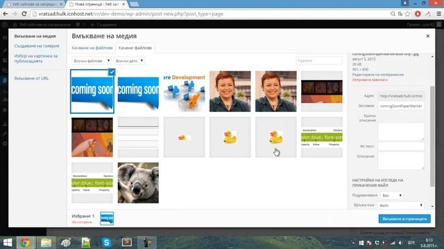Go back in the Chrome browser
The image size is (444, 249).
pyautogui.click(x=6, y=14)
